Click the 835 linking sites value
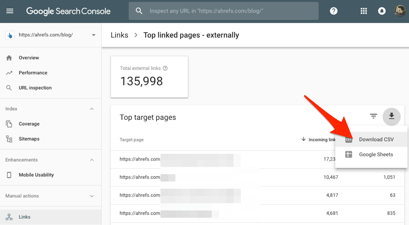This screenshot has height=225, width=409. pos(391,213)
